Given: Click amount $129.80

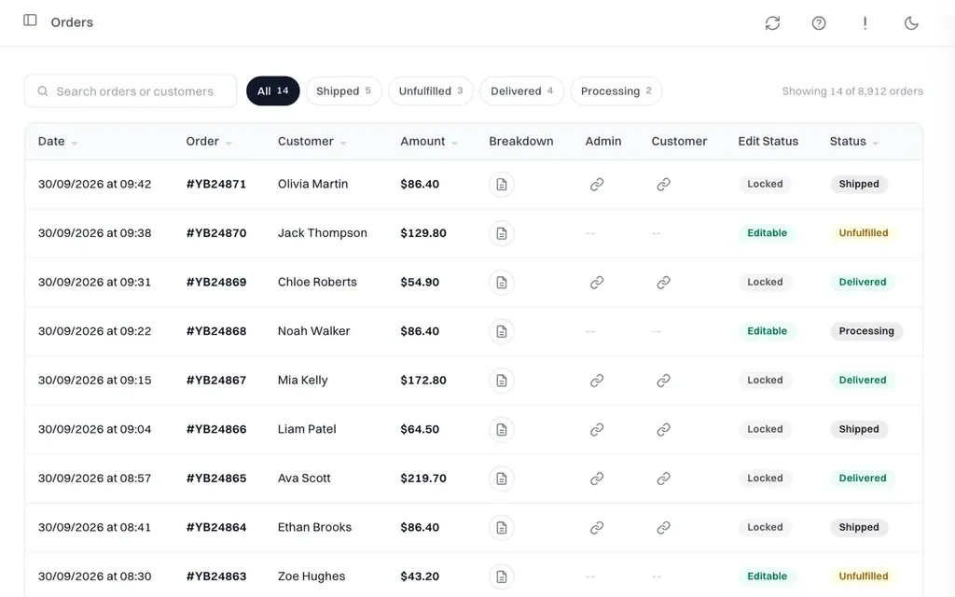Looking at the screenshot, I should pyautogui.click(x=423, y=233).
